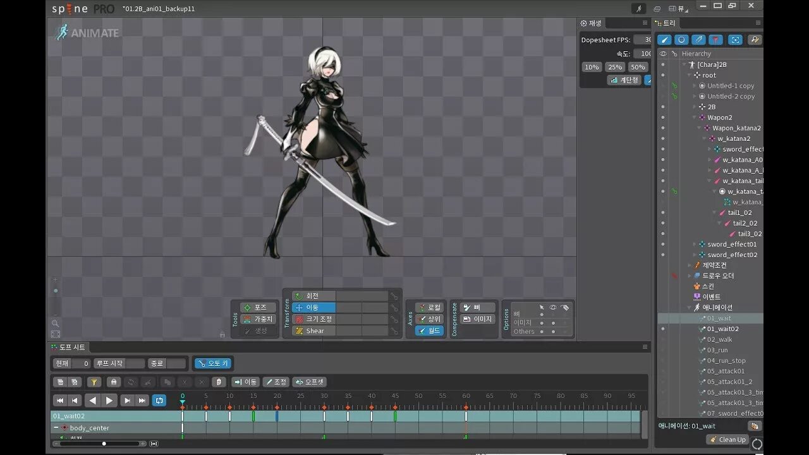Image resolution: width=809 pixels, height=455 pixels.
Task: Click the Clean Up button
Action: [x=727, y=439]
